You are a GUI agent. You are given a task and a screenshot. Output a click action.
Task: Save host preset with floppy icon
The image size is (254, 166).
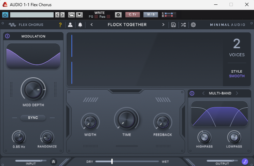pos(79,15)
